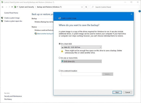Open the data (E:) drive dropdown

coord(81,47)
